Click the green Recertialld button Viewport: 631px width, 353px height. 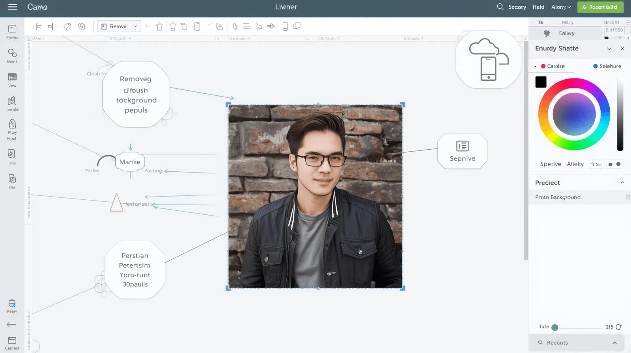pos(600,7)
